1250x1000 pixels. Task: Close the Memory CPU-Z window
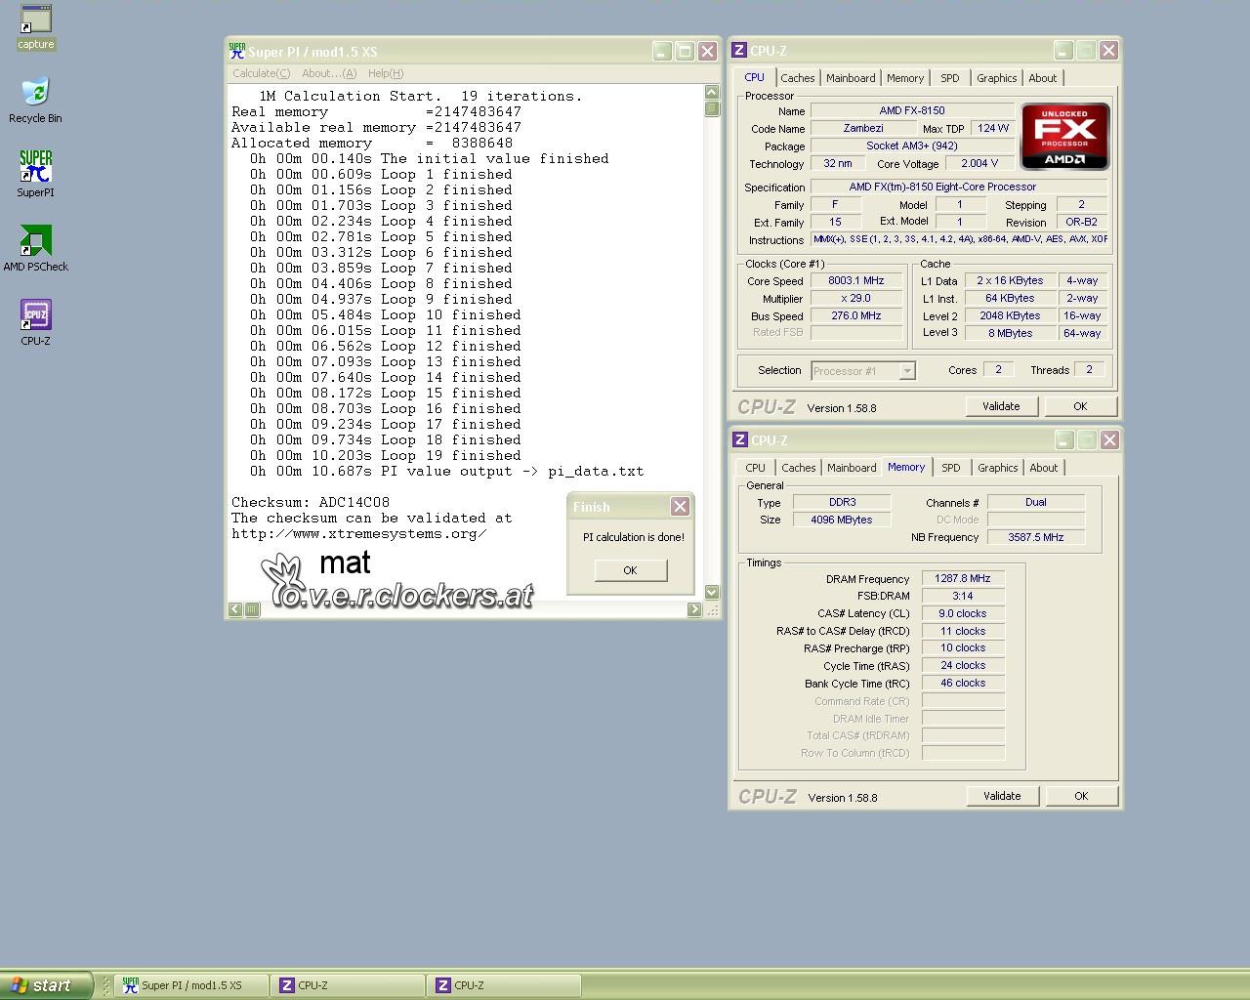point(1109,440)
